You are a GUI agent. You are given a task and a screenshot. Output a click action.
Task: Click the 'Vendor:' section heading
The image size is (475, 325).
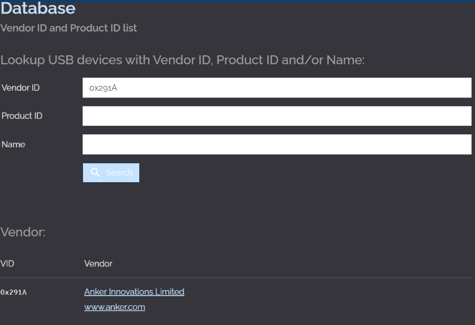(x=23, y=232)
